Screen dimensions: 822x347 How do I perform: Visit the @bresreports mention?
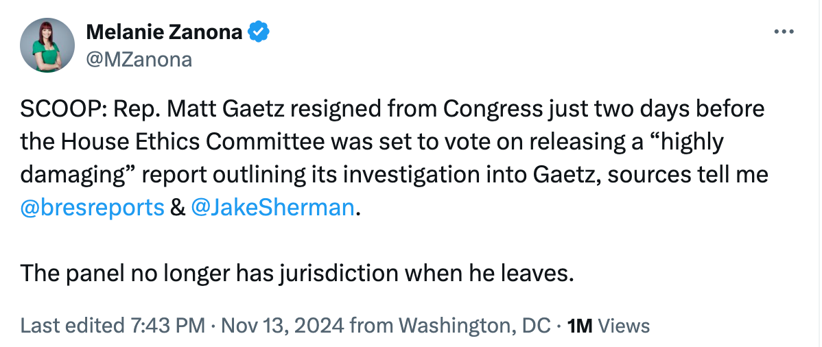coord(92,208)
